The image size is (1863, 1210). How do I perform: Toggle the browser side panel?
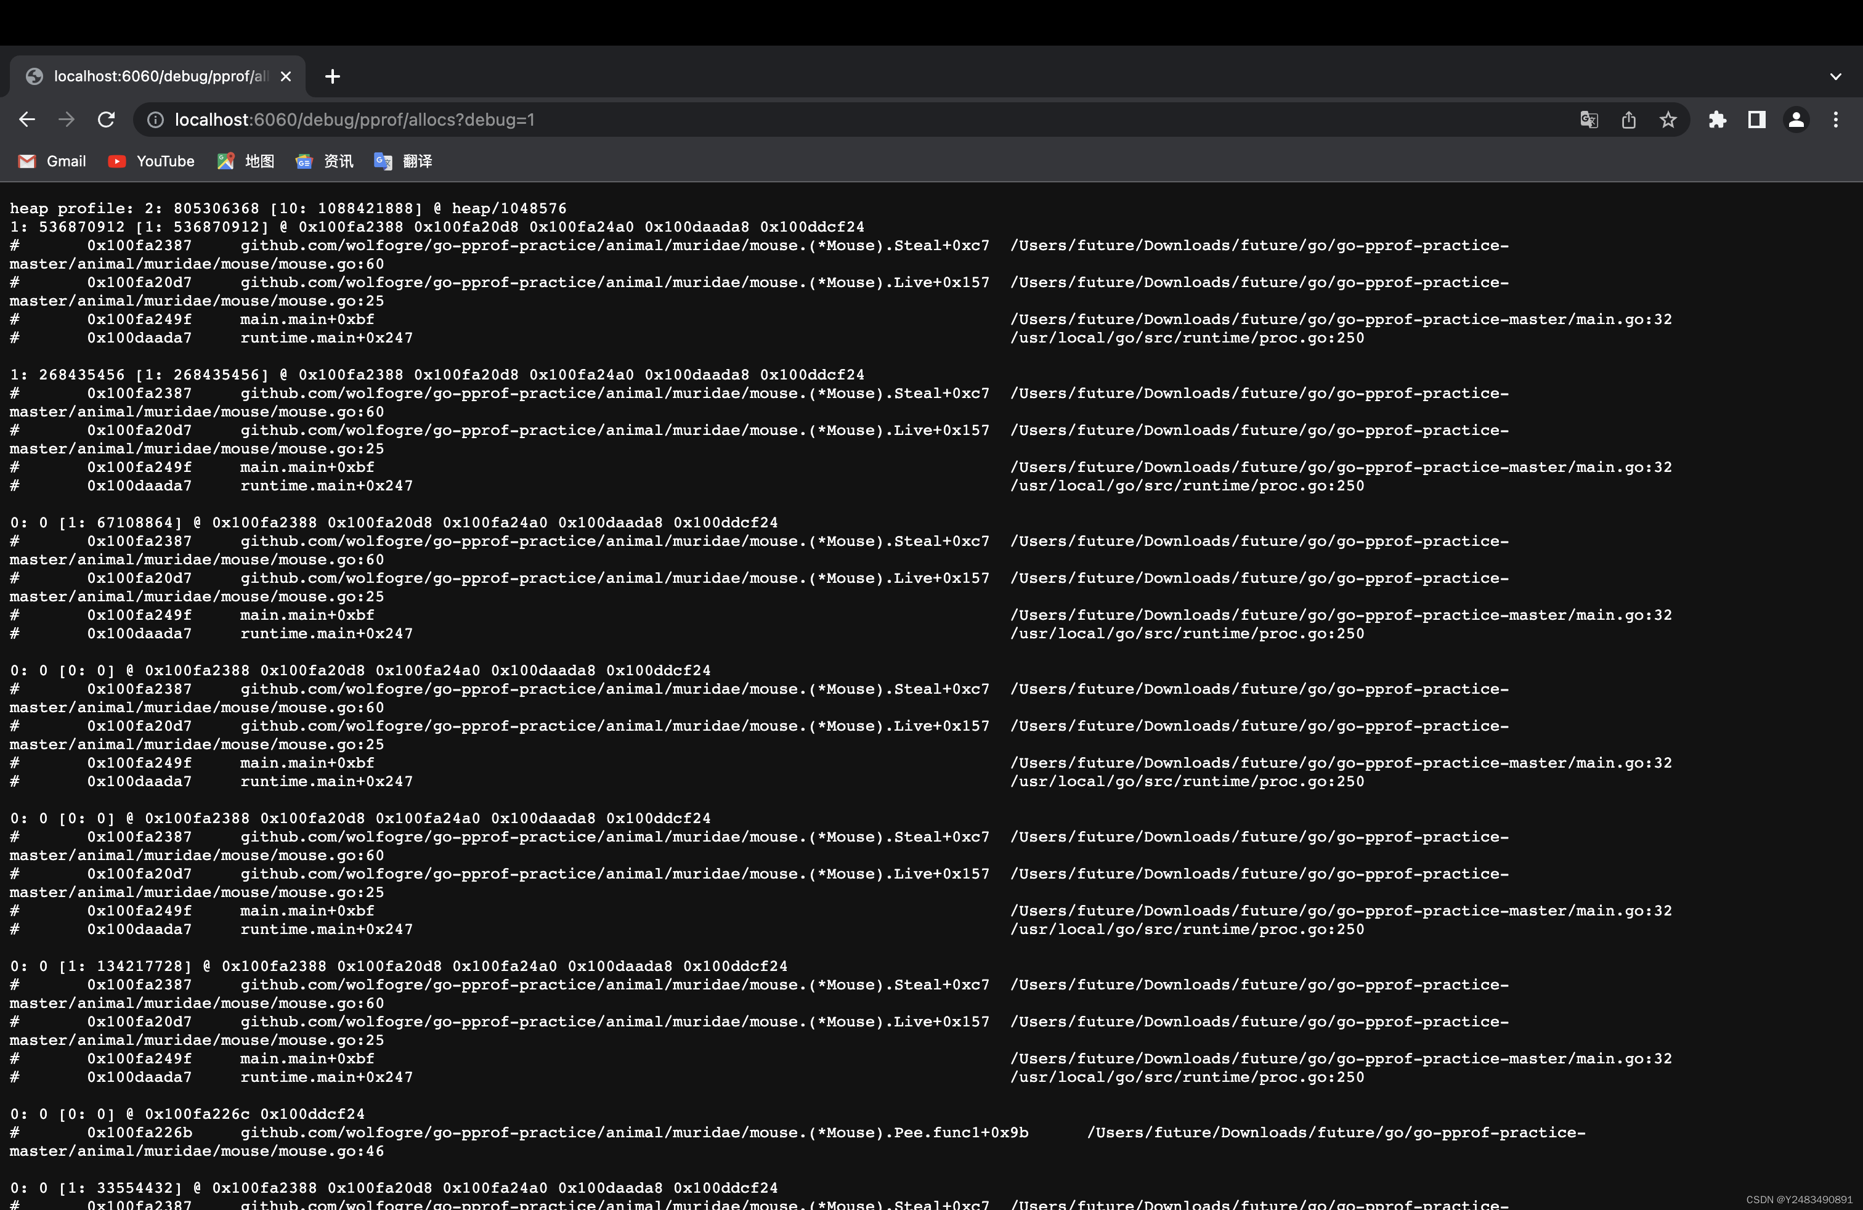click(1756, 120)
